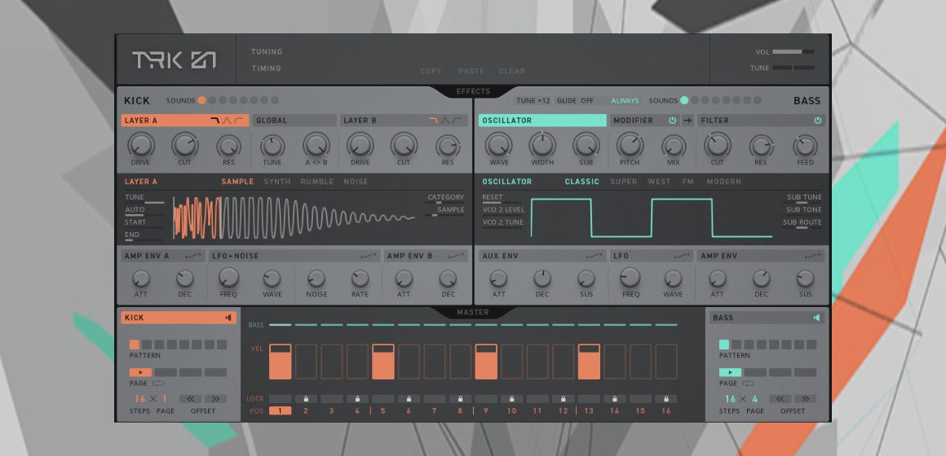946x456 pixels.
Task: Select the Bass FILTER header
Action: click(x=762, y=121)
